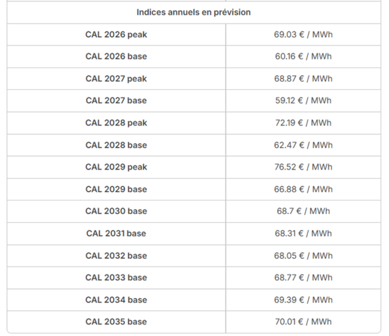
Task: Select the 72.19 € / MWh value
Action: tap(303, 123)
